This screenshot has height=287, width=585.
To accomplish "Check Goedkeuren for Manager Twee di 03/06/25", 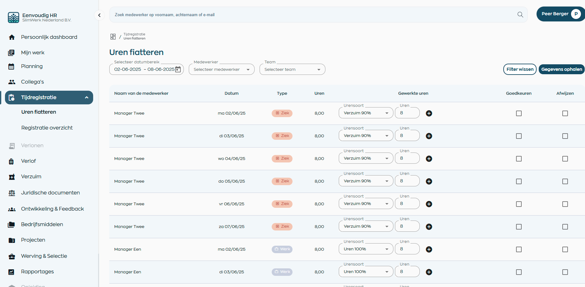I will click(x=519, y=136).
